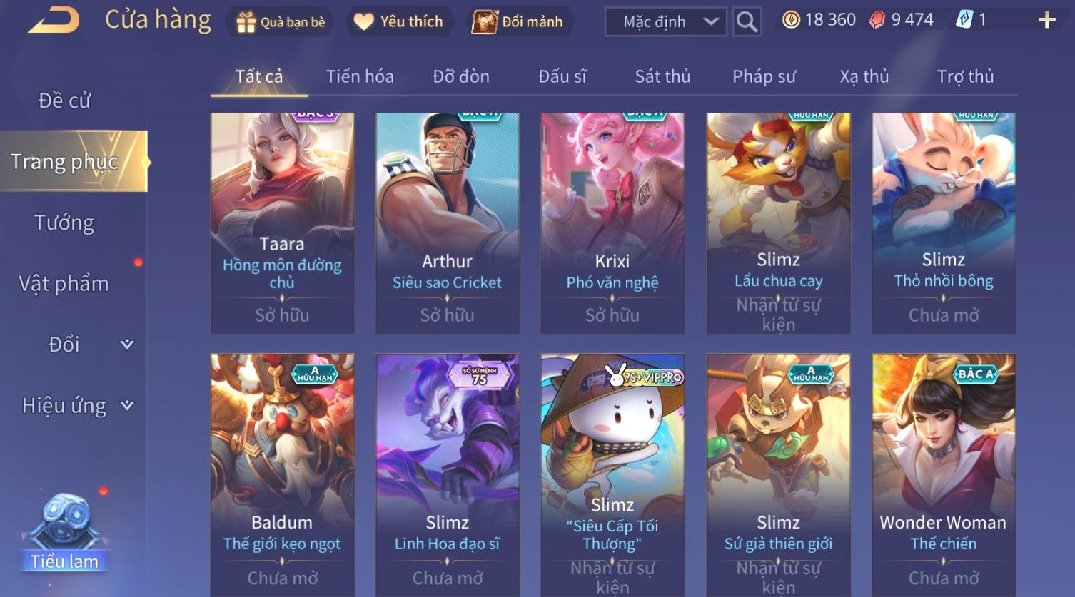
Task: Open Yêu thích heart favorites
Action: click(x=399, y=22)
